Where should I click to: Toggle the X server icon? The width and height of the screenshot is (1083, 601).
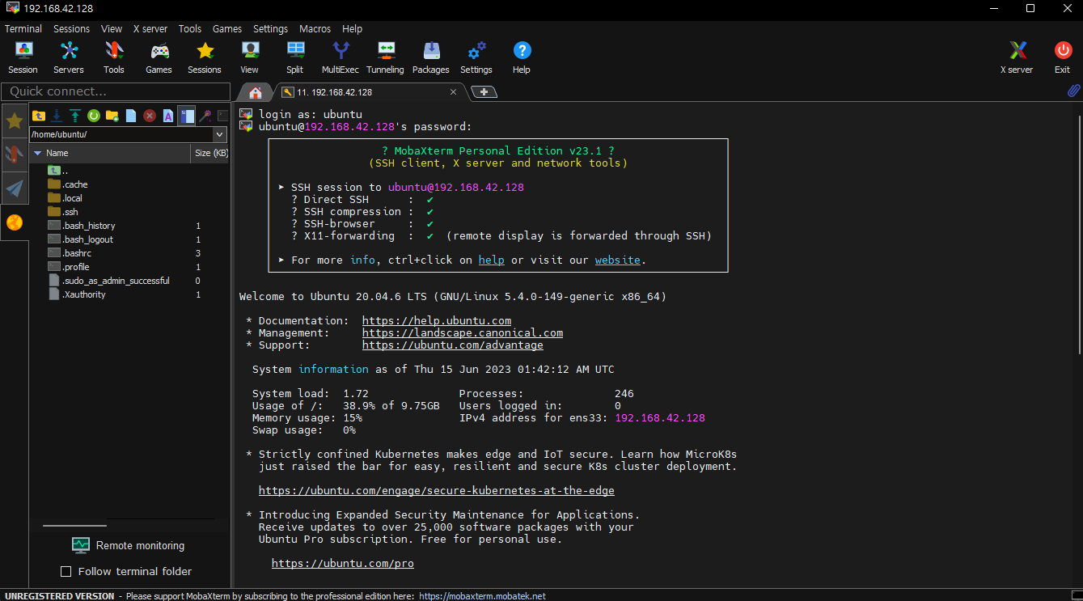(x=1017, y=57)
